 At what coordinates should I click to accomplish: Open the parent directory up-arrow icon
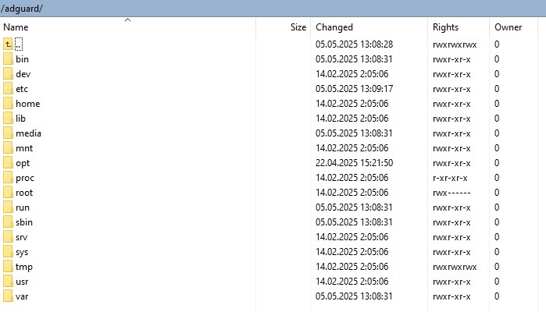click(8, 44)
